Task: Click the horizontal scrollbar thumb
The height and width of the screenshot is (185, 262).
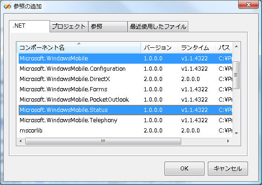Action: click(103, 141)
